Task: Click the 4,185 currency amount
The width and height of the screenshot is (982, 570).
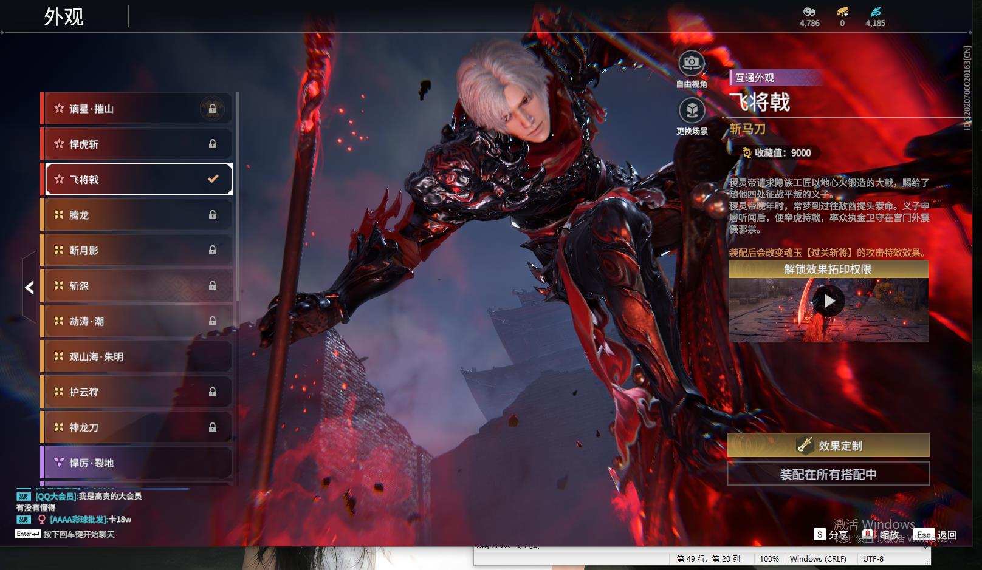Action: [876, 24]
